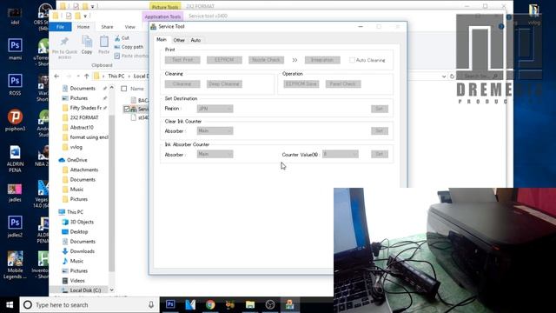Click the Integration button
The height and width of the screenshot is (313, 556).
pos(322,60)
